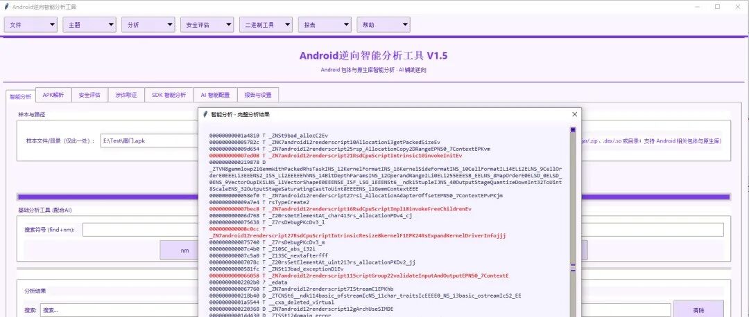Screen dimensions: 749x317
Task: Click the scrollbar thumb at top of dialog
Action: click(x=573, y=129)
